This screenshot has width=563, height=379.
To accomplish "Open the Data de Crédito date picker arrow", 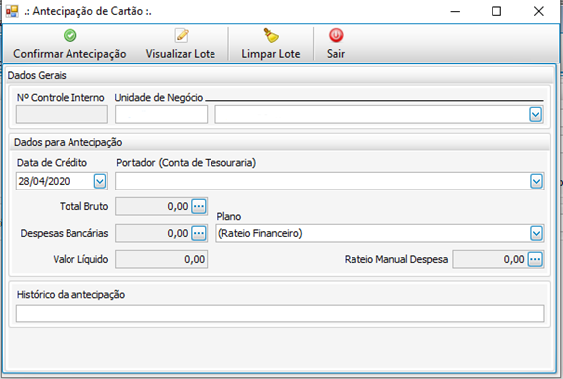I will (100, 181).
